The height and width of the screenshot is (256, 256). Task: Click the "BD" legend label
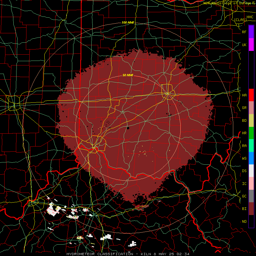[244, 121]
